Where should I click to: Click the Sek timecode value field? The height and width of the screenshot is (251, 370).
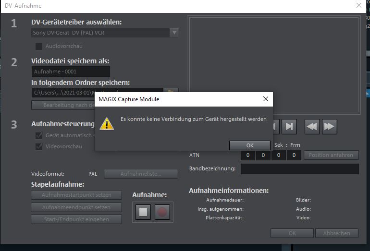tap(278, 155)
